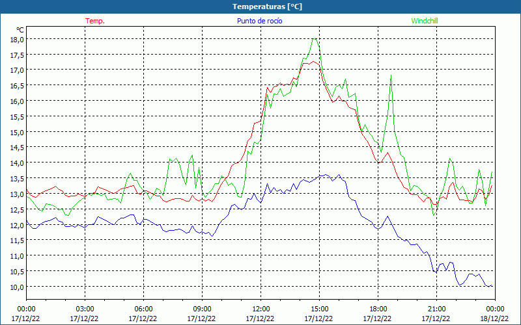
Task: Click the '03:00' time axis label
Action: click(x=85, y=309)
